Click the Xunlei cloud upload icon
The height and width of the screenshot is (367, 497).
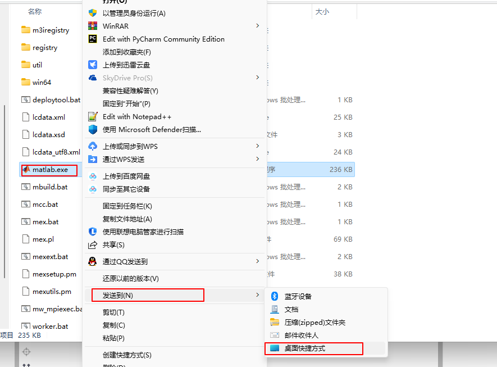pyautogui.click(x=93, y=65)
